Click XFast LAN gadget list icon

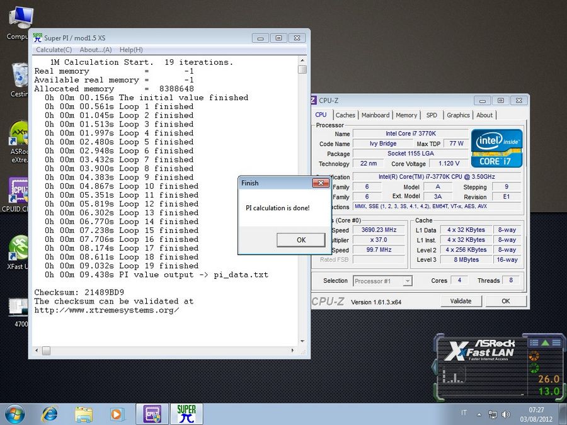coord(534,343)
